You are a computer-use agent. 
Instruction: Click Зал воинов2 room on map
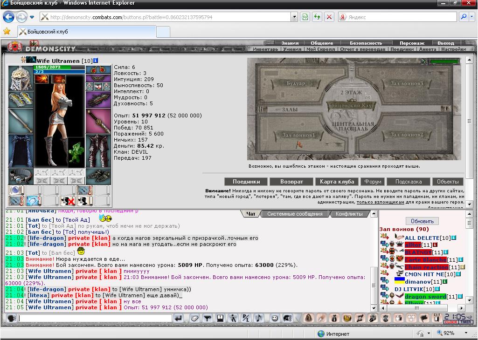point(407,135)
